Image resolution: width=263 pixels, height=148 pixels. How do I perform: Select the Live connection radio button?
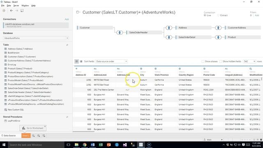[205, 15]
